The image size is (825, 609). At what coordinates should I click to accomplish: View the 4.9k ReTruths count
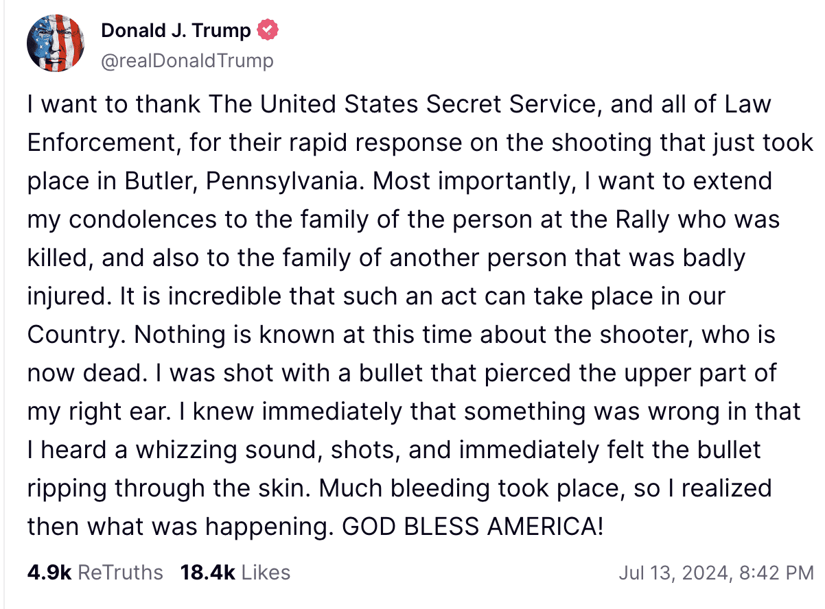coord(49,572)
